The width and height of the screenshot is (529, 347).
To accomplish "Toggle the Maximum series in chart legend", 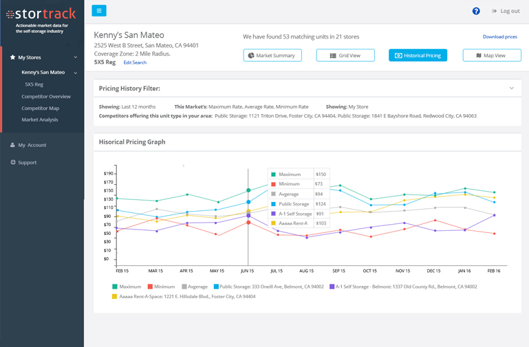I will pyautogui.click(x=127, y=287).
